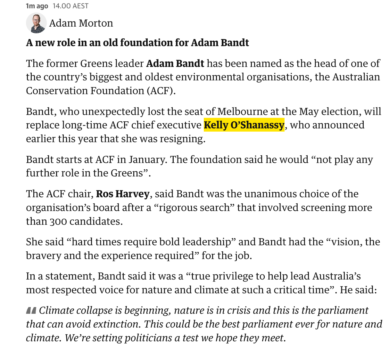Click the headline about Adam Bandt's new role
This screenshot has width=389, height=349.
(x=137, y=43)
